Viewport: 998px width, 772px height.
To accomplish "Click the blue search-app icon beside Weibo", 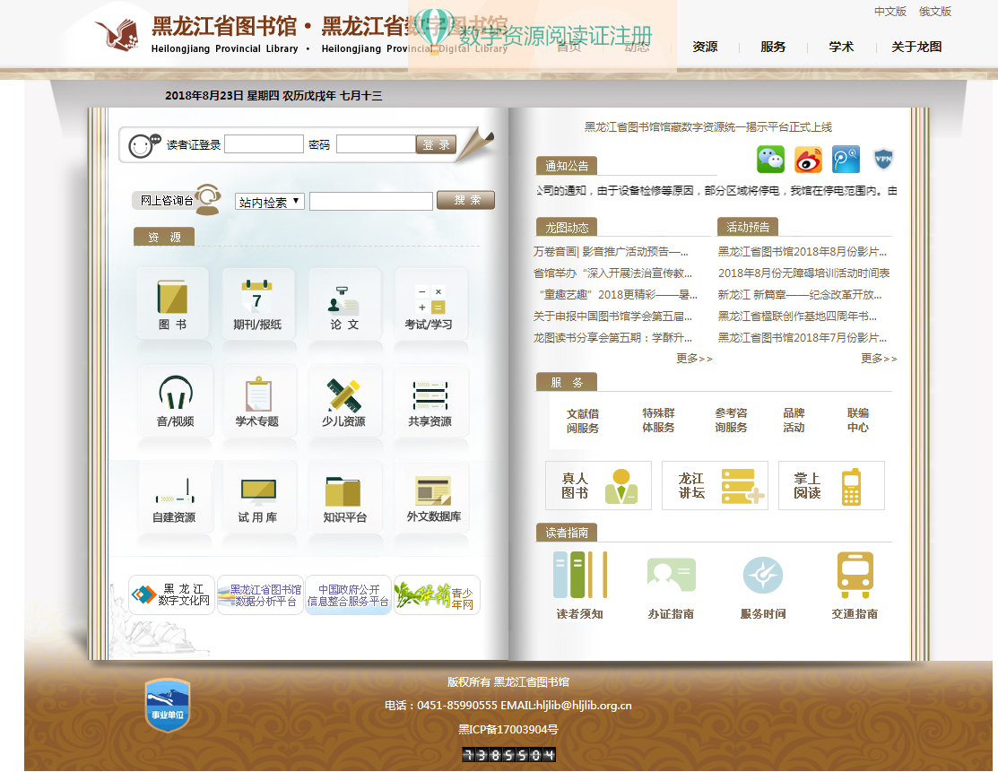I will click(846, 159).
